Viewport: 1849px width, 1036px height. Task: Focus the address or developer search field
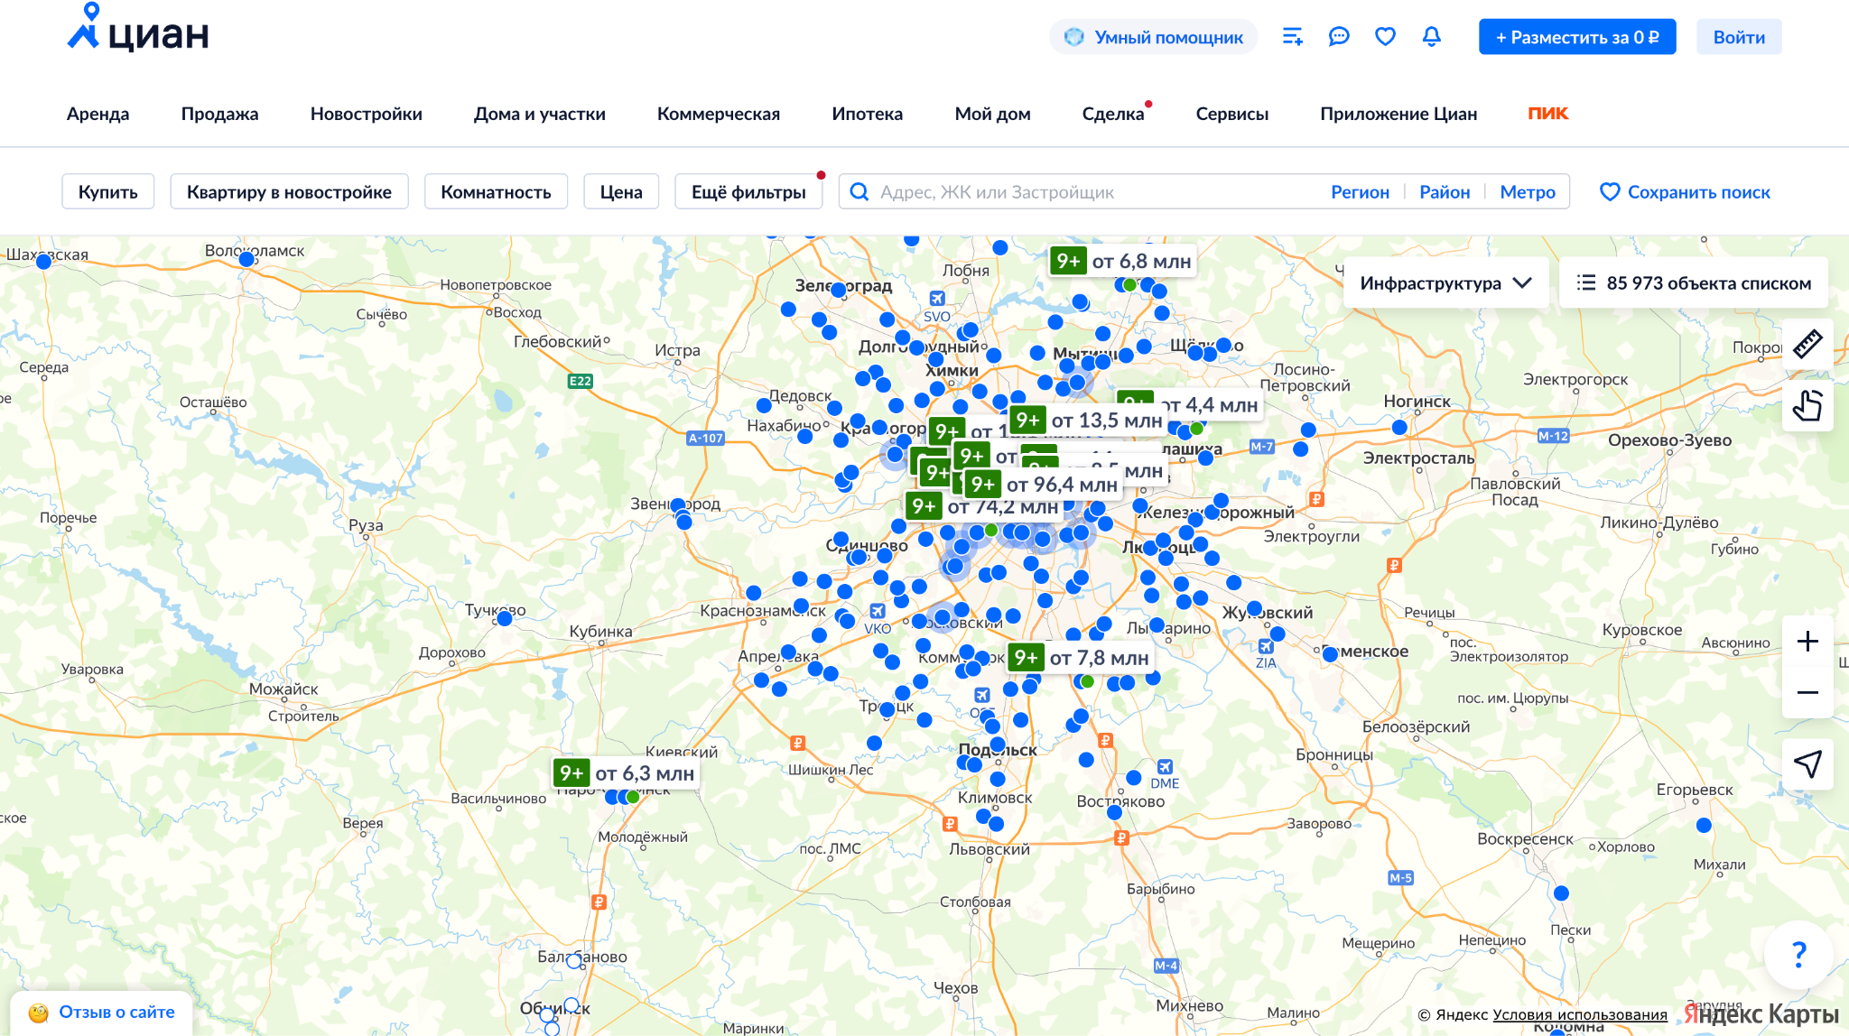1083,192
